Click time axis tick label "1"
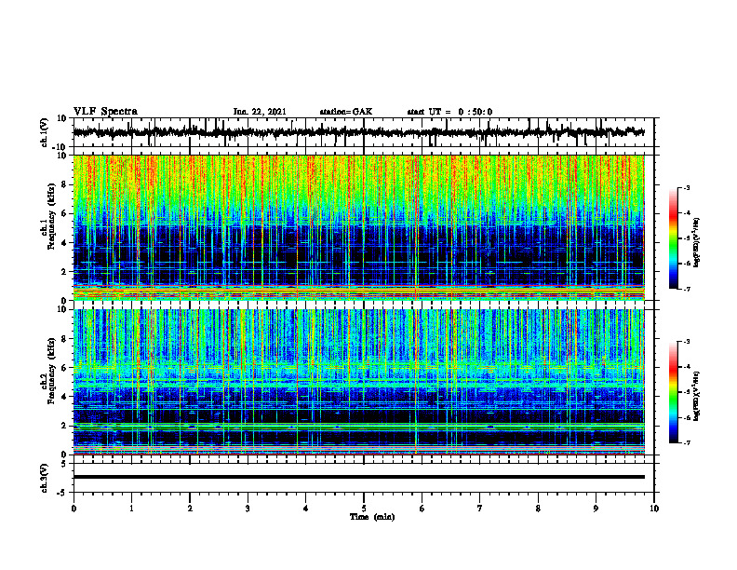The height and width of the screenshot is (570, 737). pos(131,509)
